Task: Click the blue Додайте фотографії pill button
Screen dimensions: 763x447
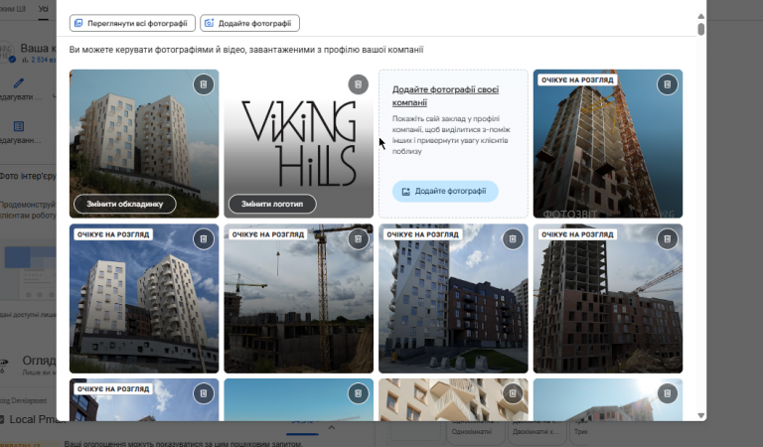Action: point(445,191)
